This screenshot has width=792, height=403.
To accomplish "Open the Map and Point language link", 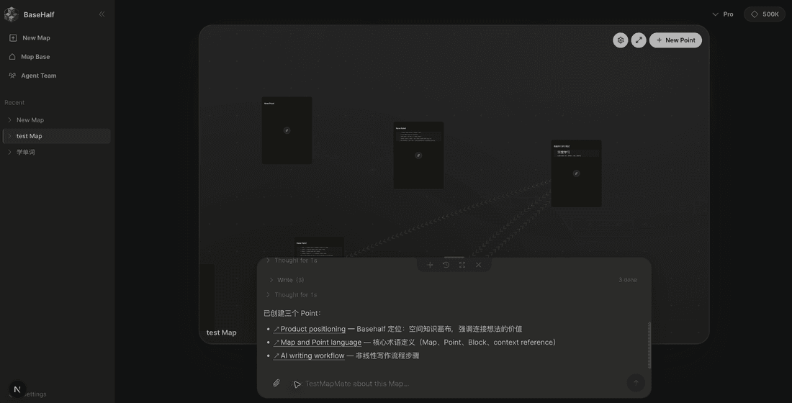I will click(318, 343).
